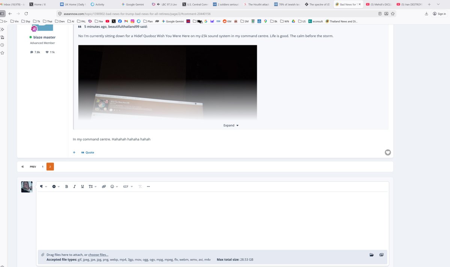Image resolution: width=450 pixels, height=267 pixels.
Task: Bookmark this page with the star icon
Action: (393, 13)
